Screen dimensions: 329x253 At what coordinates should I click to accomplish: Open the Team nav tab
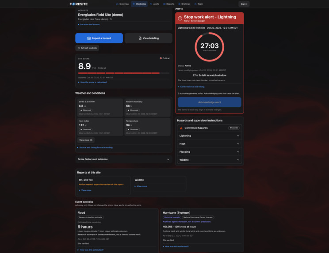click(x=199, y=4)
